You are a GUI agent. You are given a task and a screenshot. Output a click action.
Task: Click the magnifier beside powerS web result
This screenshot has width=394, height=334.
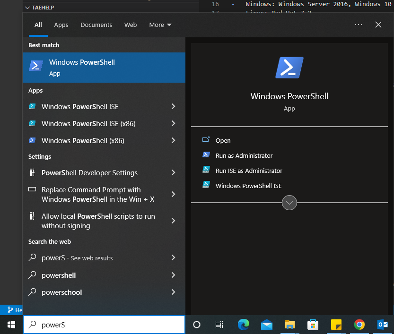click(33, 257)
